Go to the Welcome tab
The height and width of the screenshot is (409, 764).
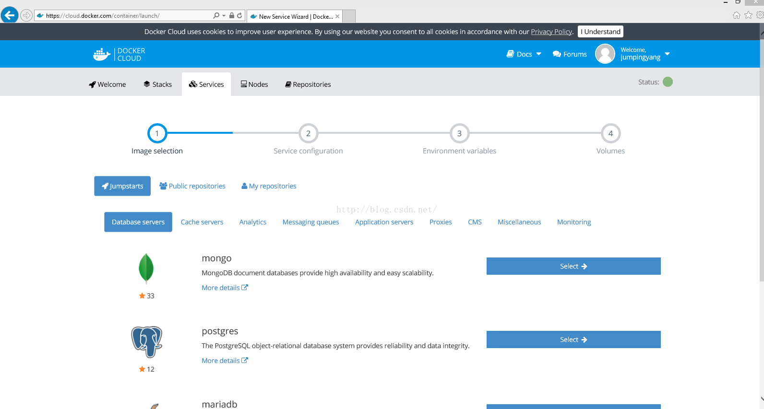(x=107, y=84)
